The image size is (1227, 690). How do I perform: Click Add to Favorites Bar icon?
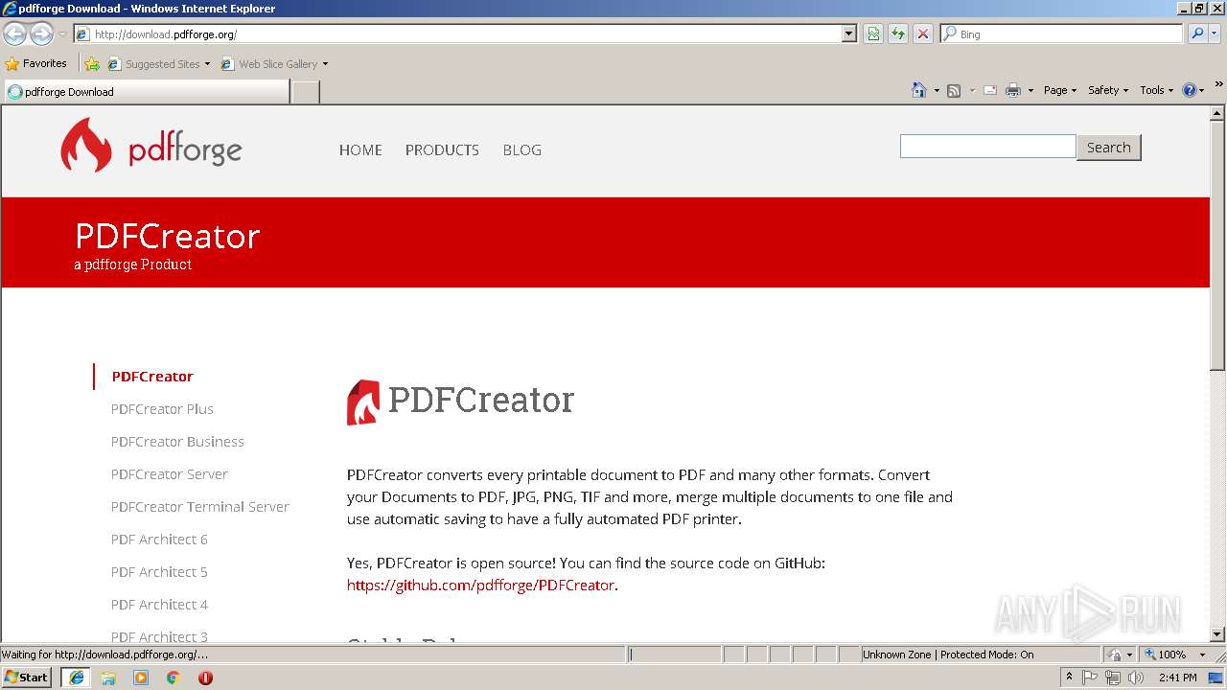coord(92,64)
